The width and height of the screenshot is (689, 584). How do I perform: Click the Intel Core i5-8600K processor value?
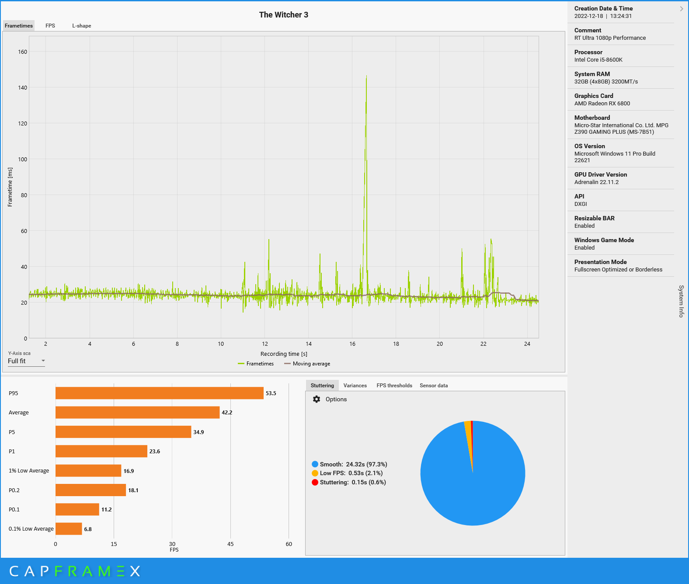coord(598,60)
